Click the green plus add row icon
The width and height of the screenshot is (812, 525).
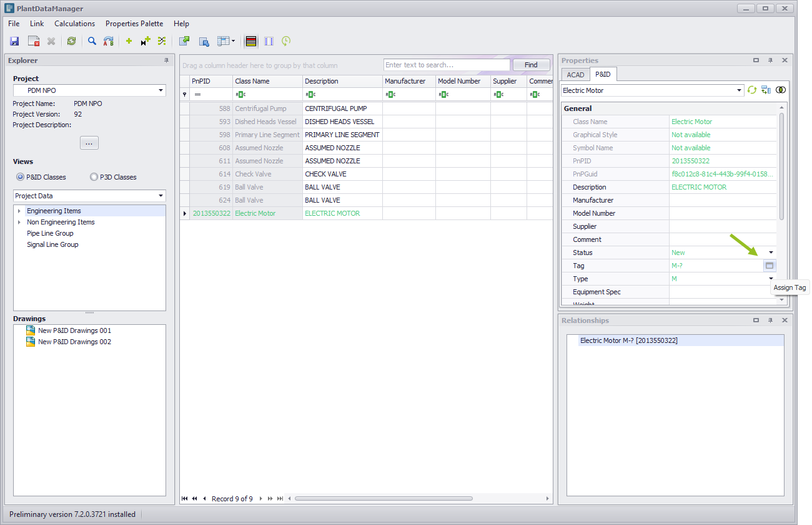[129, 41]
